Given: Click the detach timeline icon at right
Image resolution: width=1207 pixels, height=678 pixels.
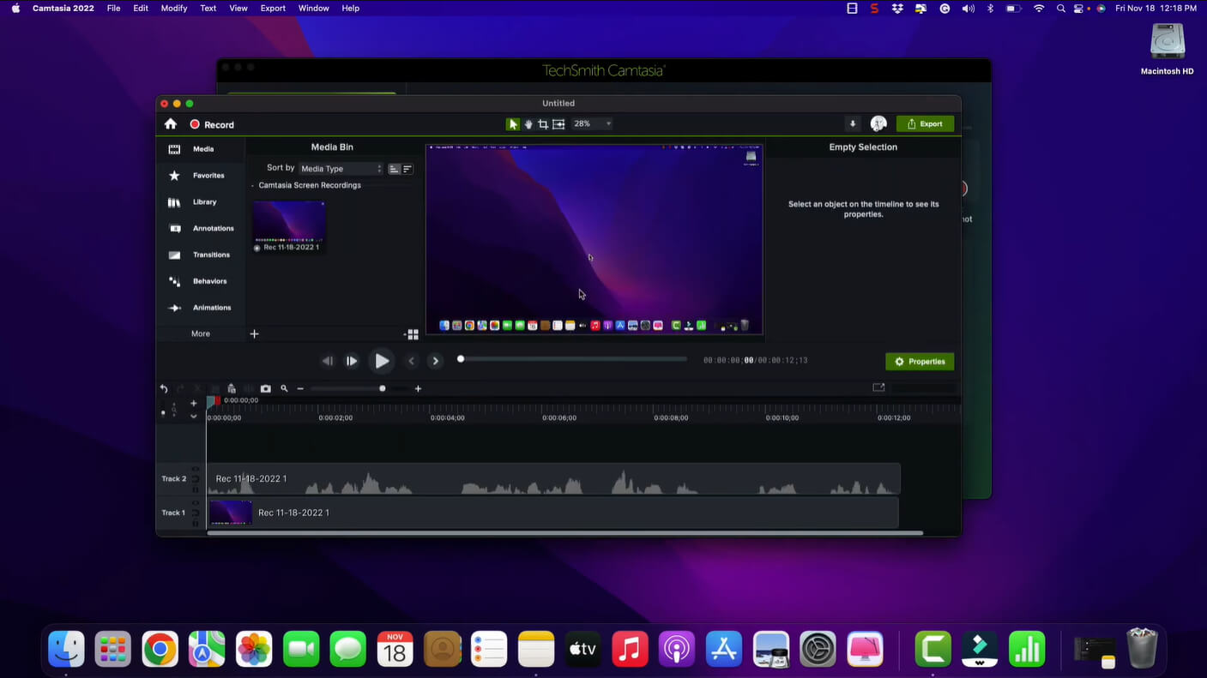Looking at the screenshot, I should [878, 387].
